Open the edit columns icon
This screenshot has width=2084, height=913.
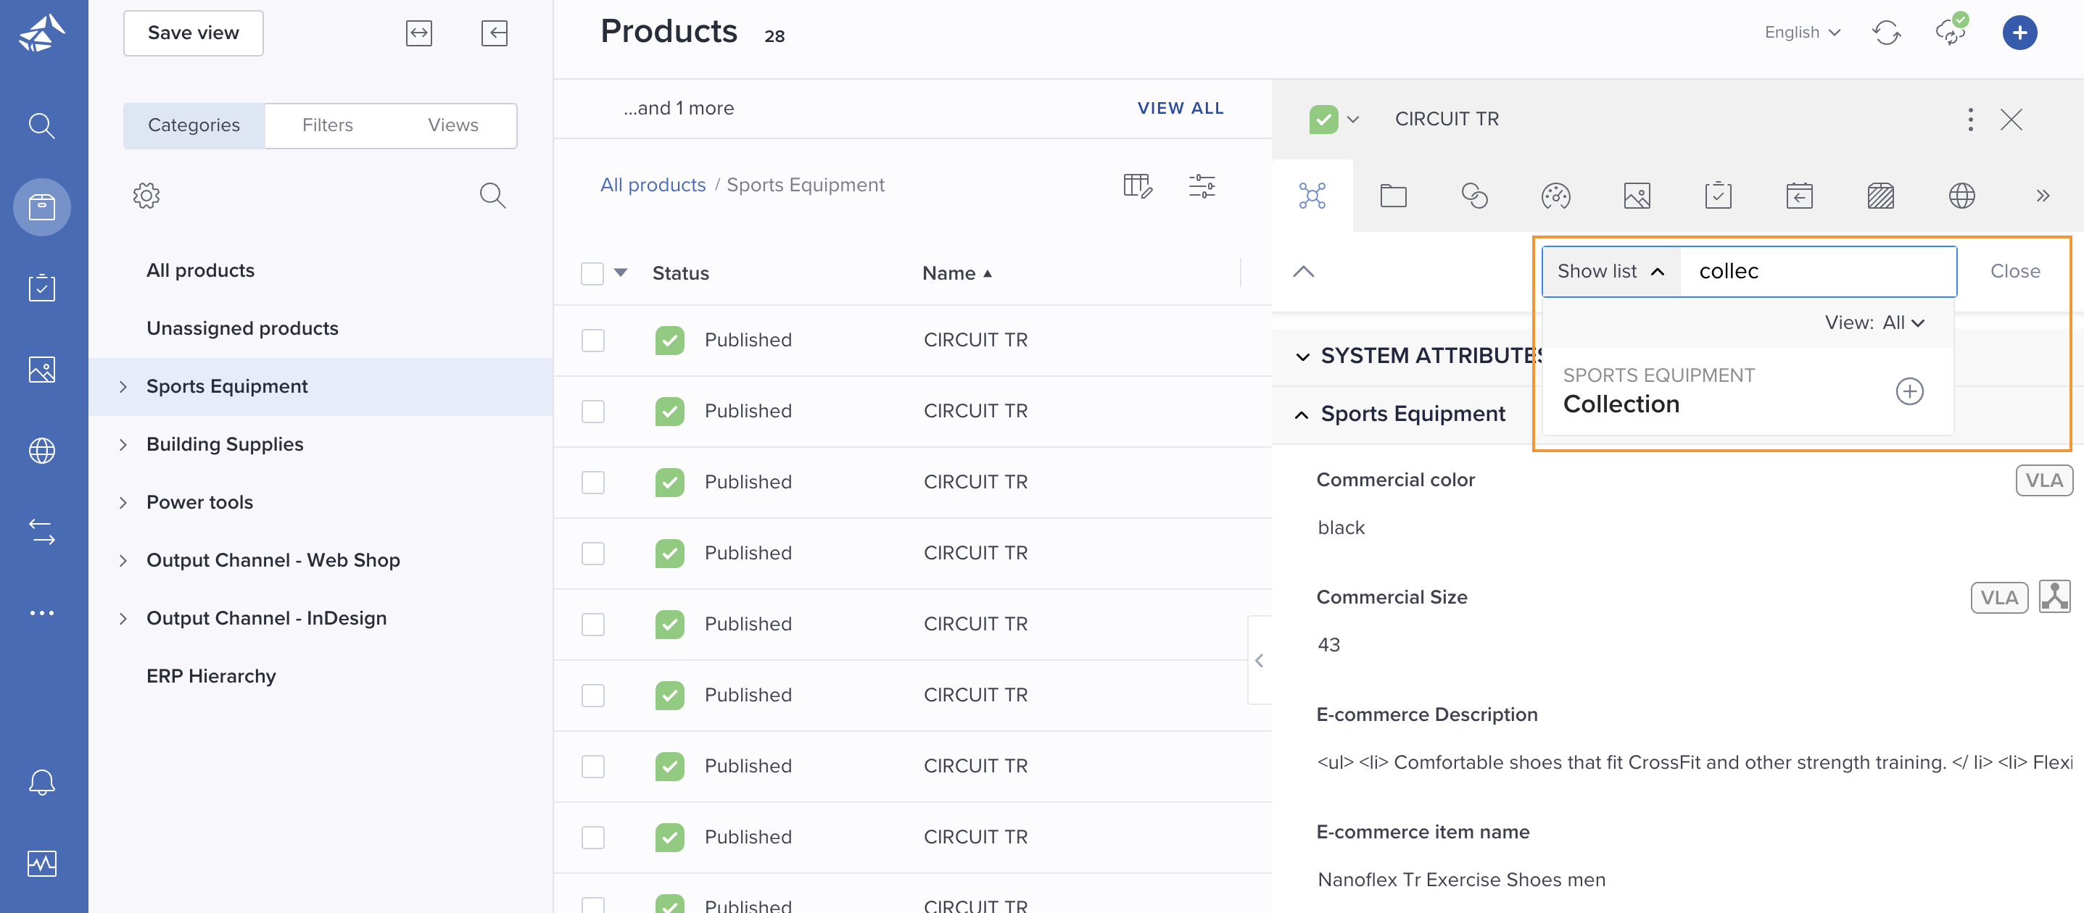coord(1138,186)
